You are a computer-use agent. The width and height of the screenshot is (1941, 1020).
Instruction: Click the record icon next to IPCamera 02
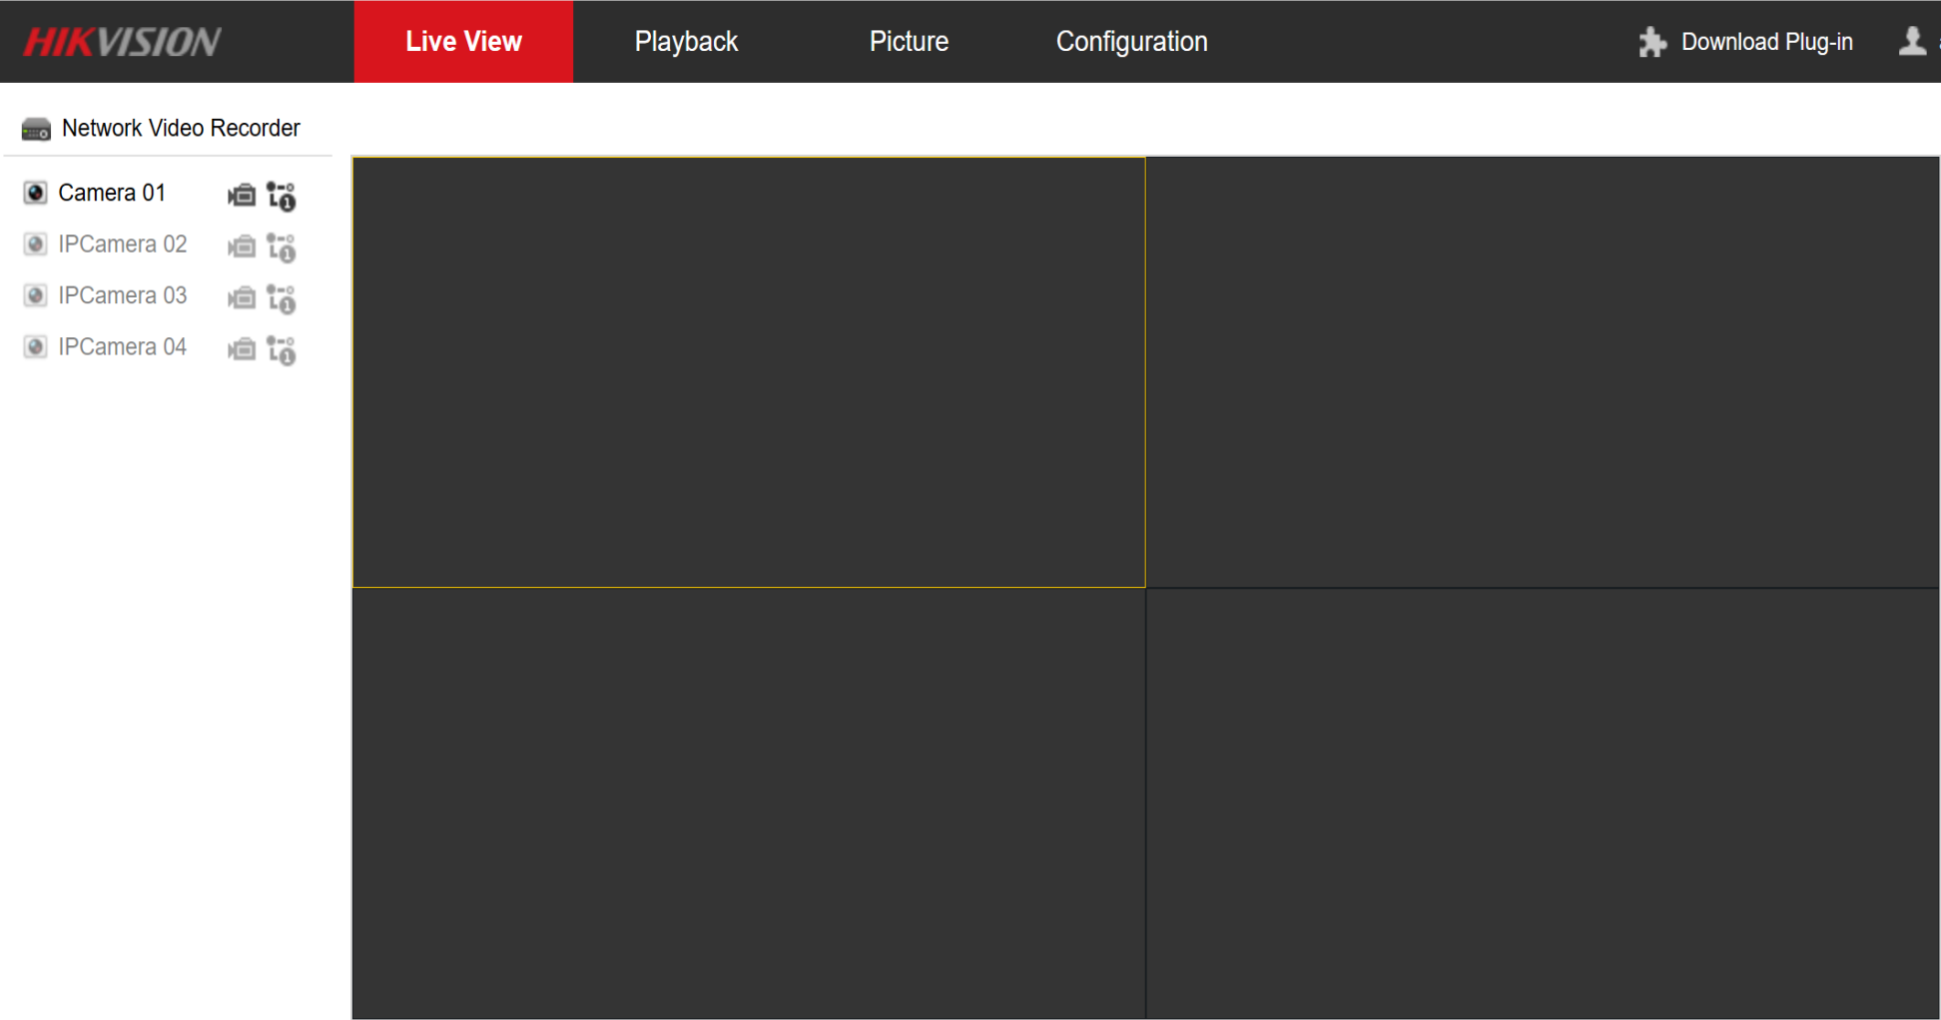pyautogui.click(x=243, y=247)
